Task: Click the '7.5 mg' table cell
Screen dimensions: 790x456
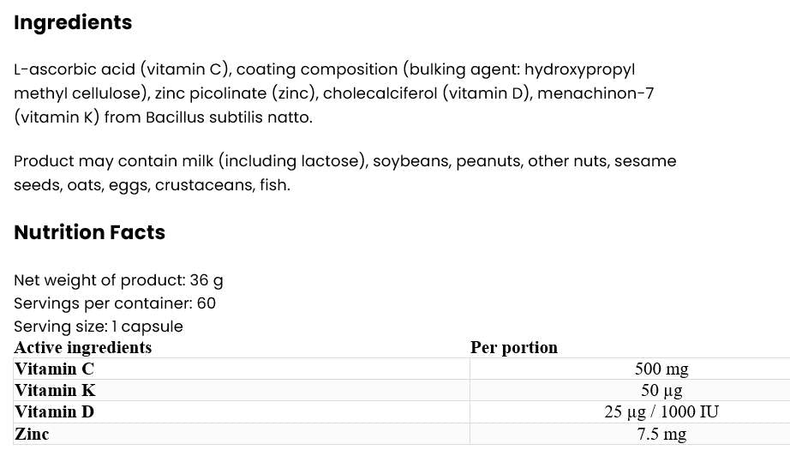Action: point(661,435)
